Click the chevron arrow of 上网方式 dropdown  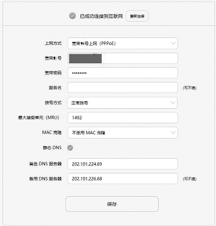click(173, 43)
